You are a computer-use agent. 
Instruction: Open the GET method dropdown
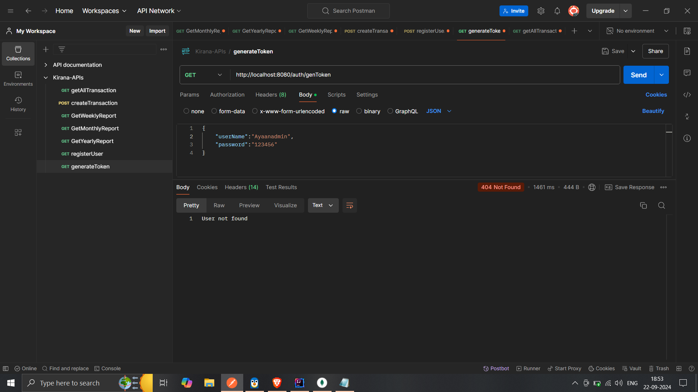tap(204, 75)
